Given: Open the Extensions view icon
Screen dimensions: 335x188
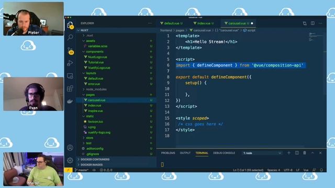Looking at the screenshot, I should click(x=70, y=88).
